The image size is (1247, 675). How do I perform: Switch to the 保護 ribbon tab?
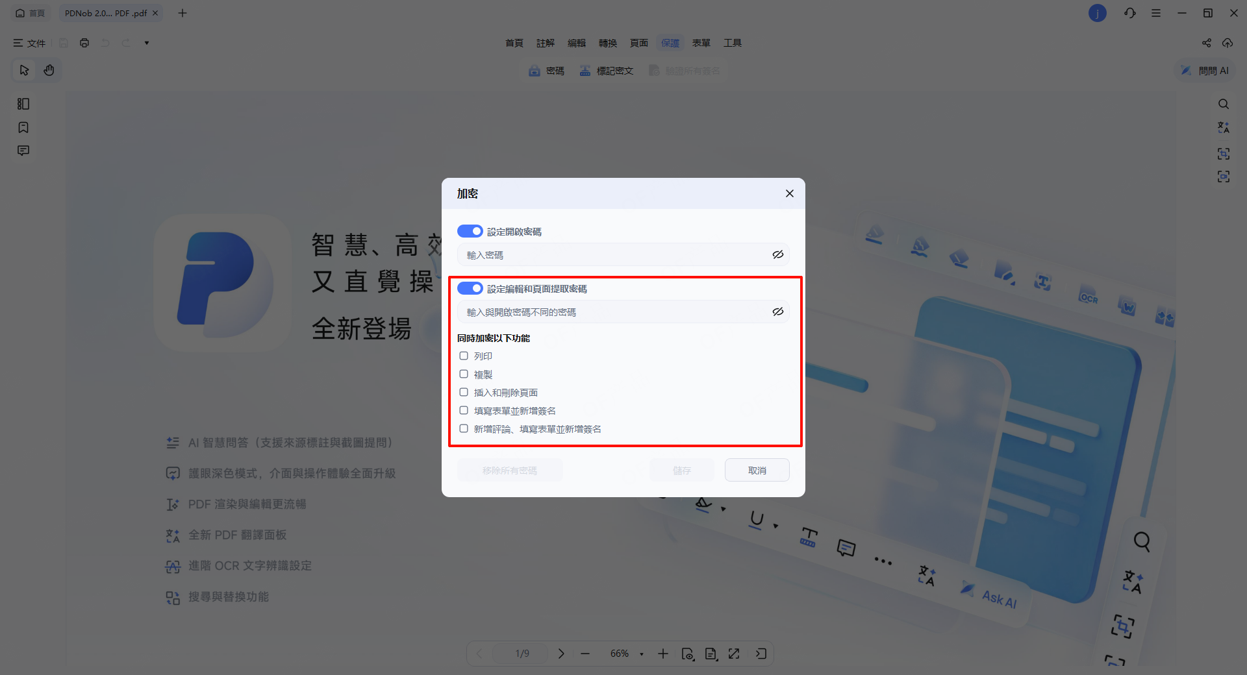[x=670, y=43]
